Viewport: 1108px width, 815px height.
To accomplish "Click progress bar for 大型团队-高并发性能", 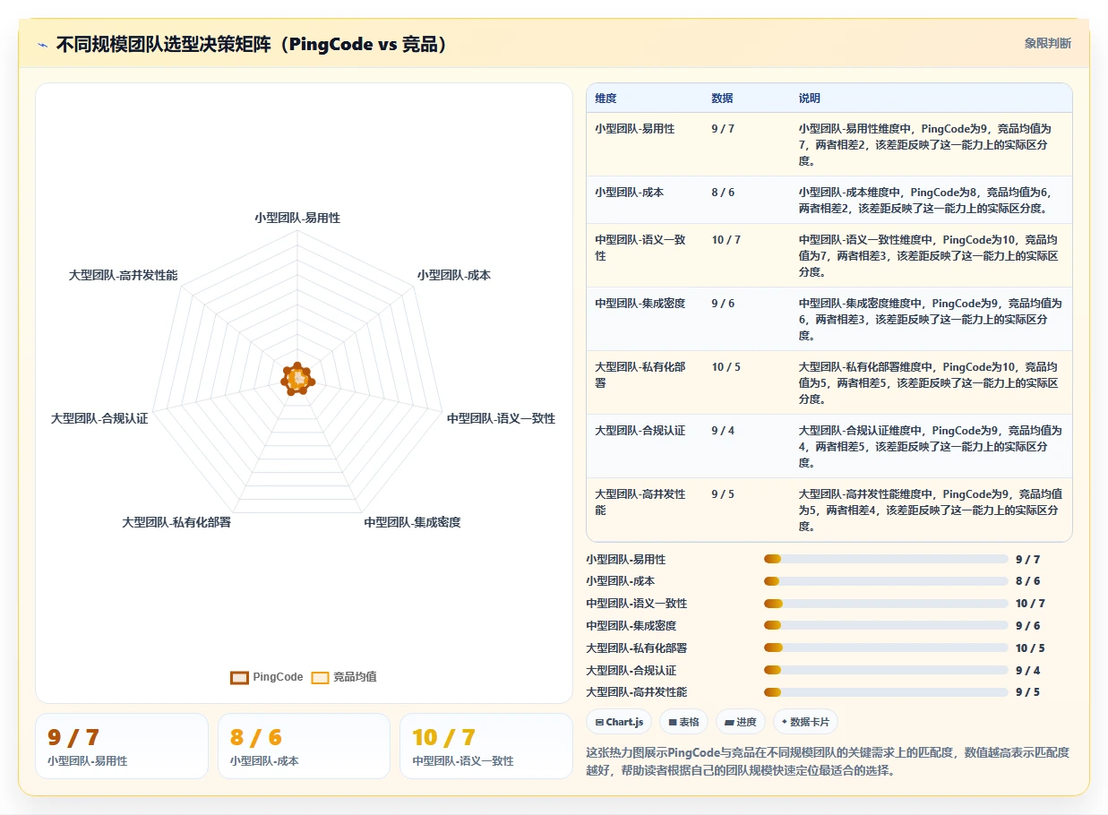I will [886, 692].
